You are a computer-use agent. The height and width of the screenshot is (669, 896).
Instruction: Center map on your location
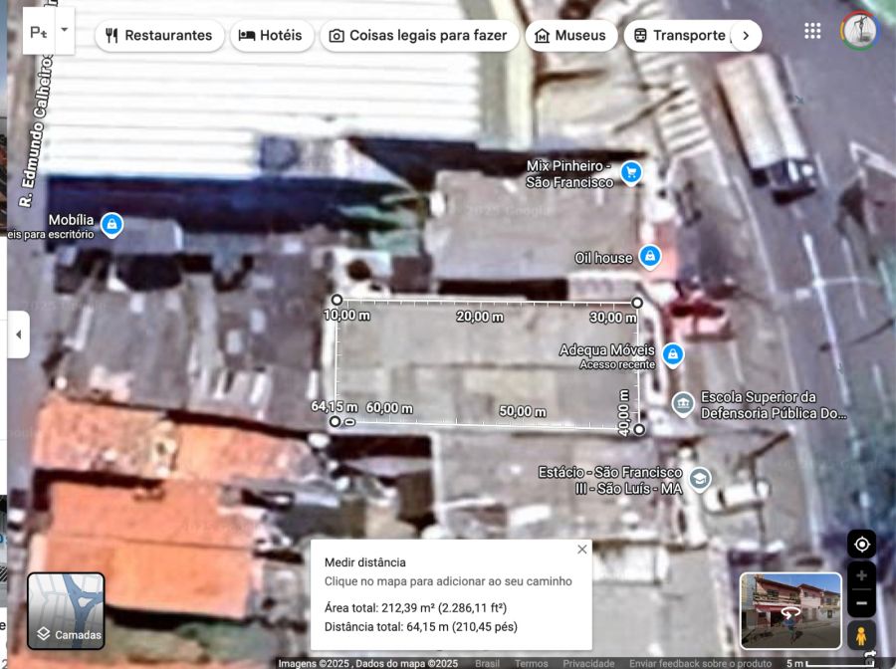pos(862,544)
